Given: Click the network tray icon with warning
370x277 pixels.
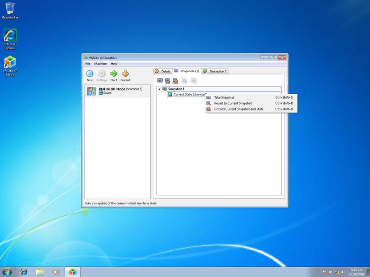Looking at the screenshot, I should (x=337, y=272).
